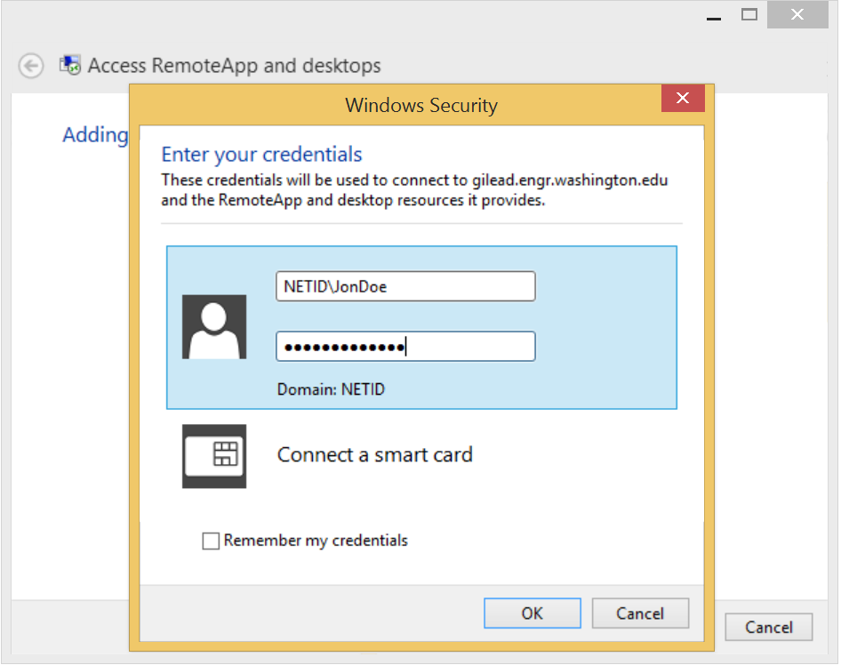Click Cancel in the background wizard
841x665 pixels.
tap(769, 627)
